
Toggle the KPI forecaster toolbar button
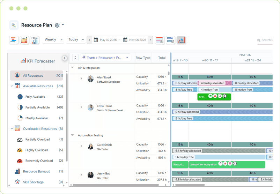coord(181,40)
